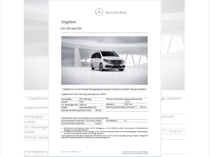Image resolution: width=210 pixels, height=157 pixels.
Task: Select the "A+" CO₂-Effizienz rating
Action: (125, 120)
